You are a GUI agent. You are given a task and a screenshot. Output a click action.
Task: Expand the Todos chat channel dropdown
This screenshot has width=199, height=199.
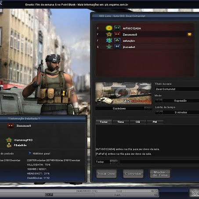[x=114, y=162]
